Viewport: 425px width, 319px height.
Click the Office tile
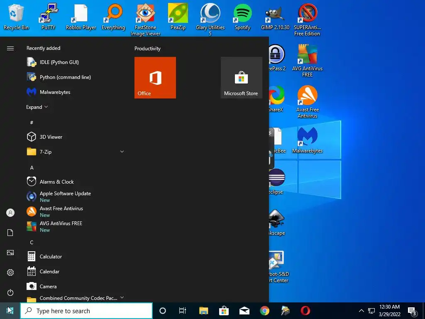click(155, 78)
